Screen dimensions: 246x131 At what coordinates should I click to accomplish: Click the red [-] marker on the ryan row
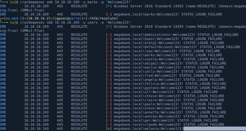109,51
